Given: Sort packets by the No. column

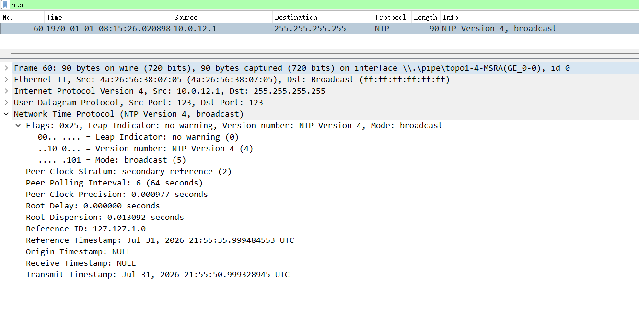Looking at the screenshot, I should [23, 17].
